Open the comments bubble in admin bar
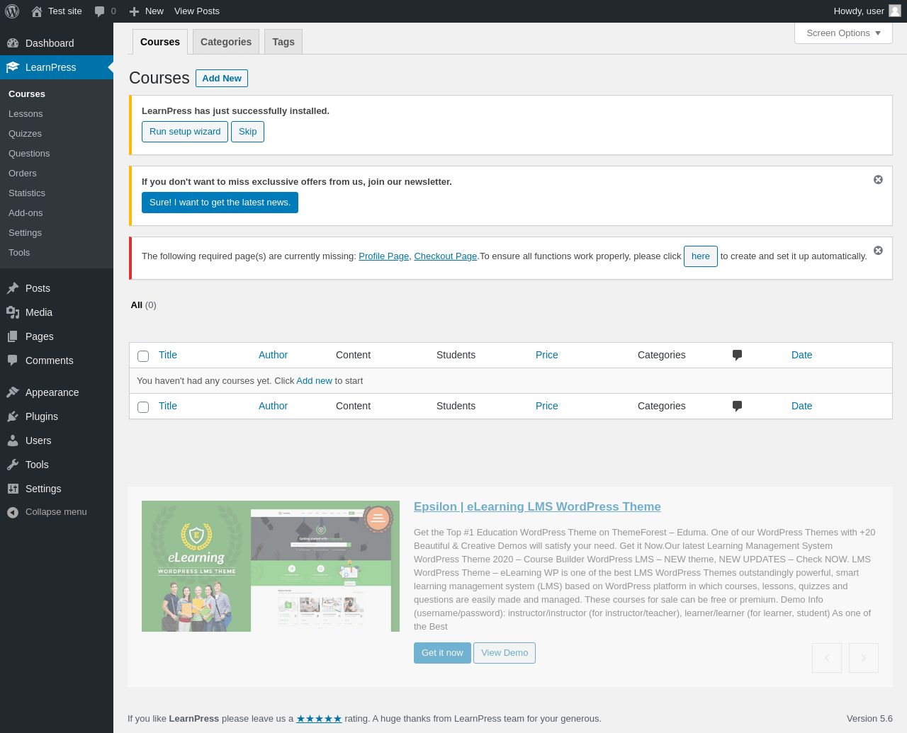Screen dimensions: 907x733 (99, 11)
